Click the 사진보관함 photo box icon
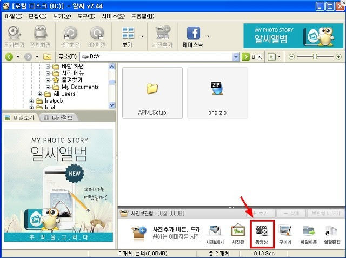Screen dimensions: 346x258 [x=124, y=213]
